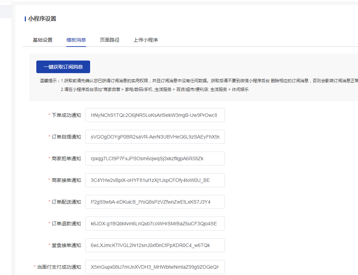Viewport: 358px width, 275px height.
Task: Go to the 上传小程序 tab
Action: (x=146, y=40)
